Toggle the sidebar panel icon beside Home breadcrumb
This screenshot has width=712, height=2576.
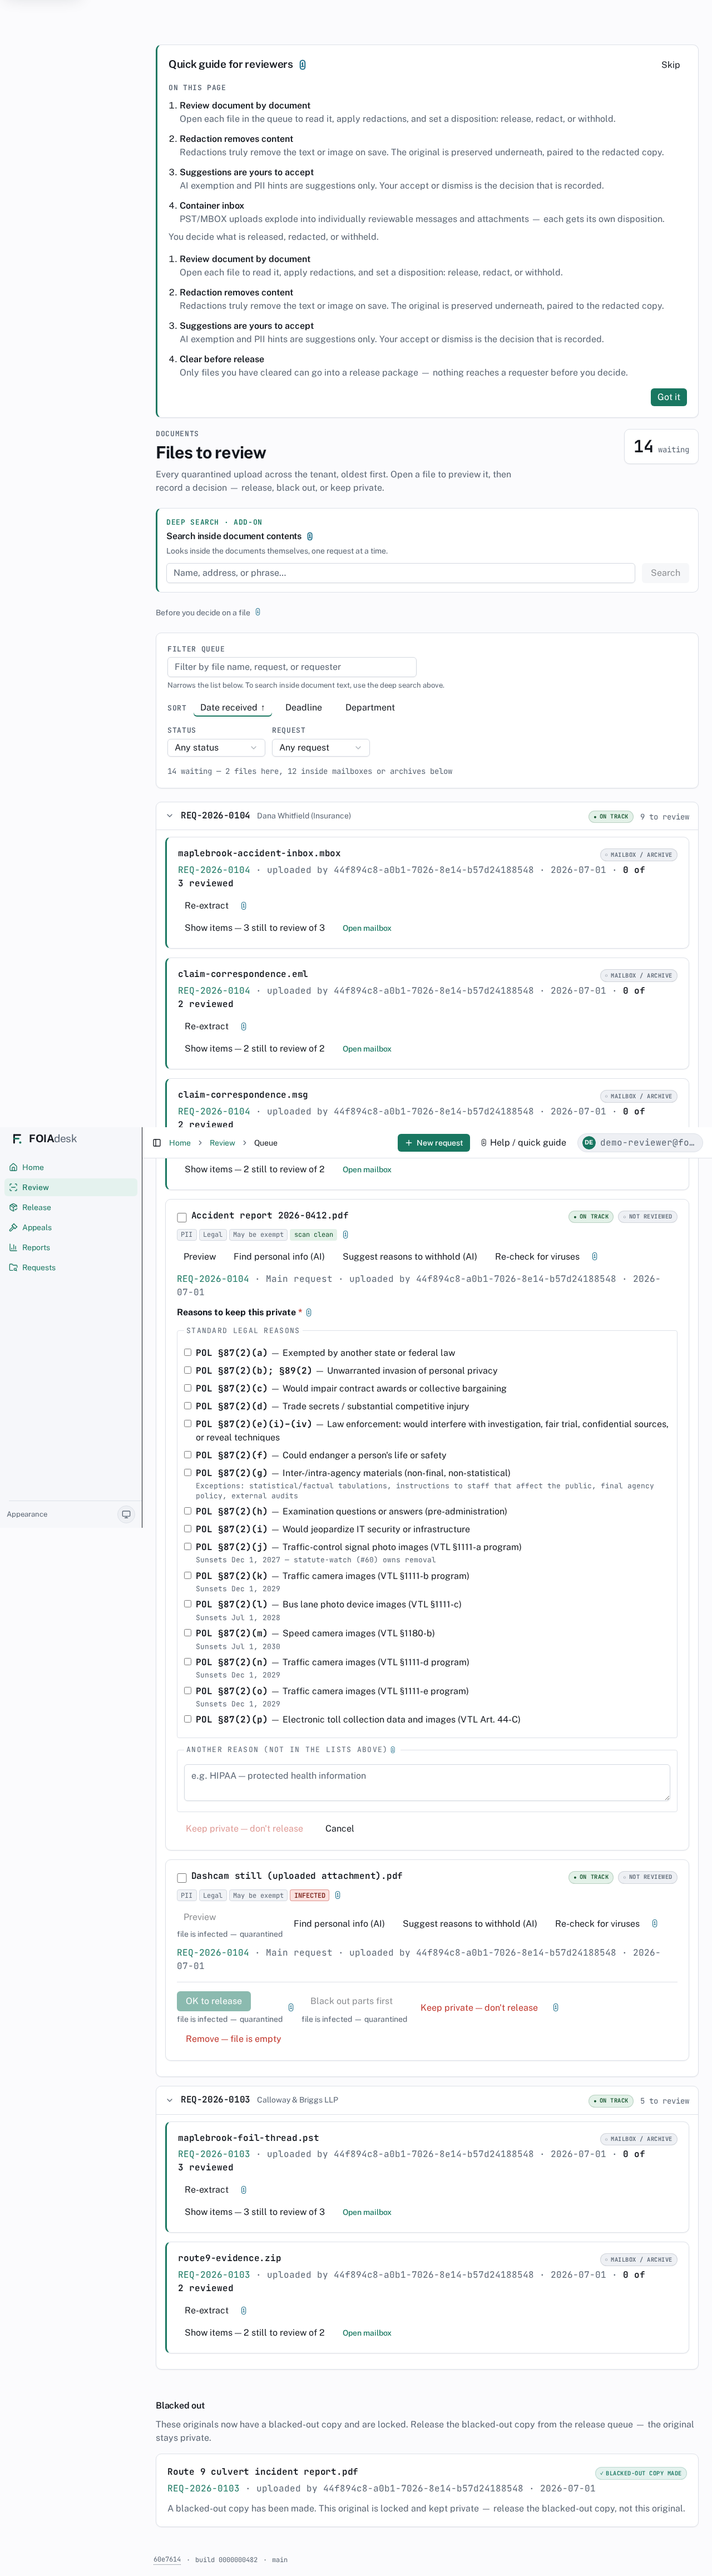coord(157,1143)
